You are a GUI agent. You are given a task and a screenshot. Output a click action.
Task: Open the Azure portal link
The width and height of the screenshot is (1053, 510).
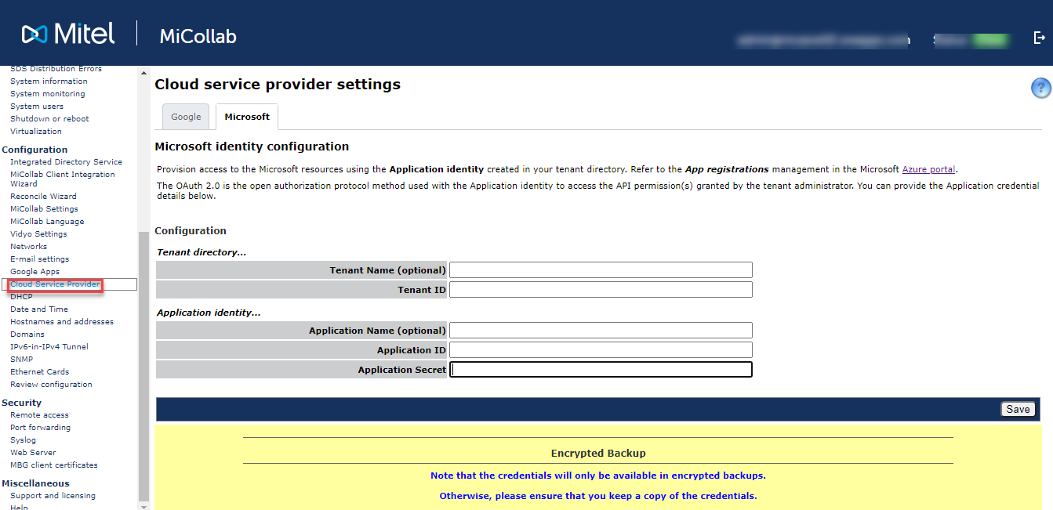click(928, 168)
